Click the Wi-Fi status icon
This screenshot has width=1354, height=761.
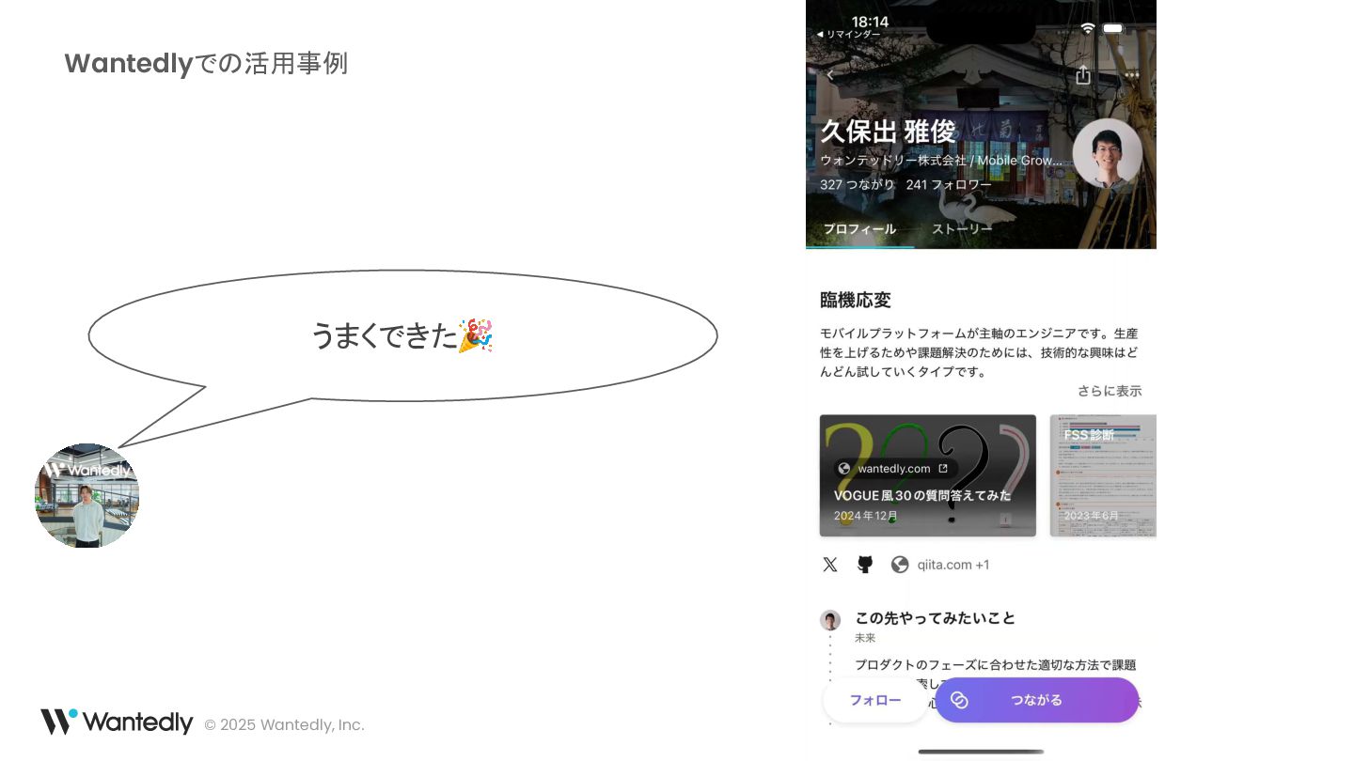(1088, 28)
